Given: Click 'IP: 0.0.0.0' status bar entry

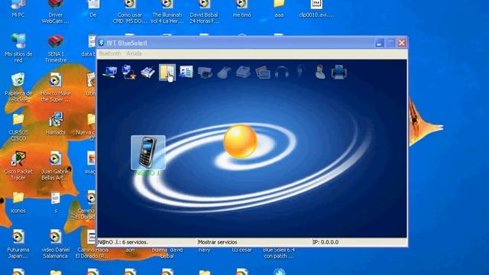Looking at the screenshot, I should [x=325, y=242].
